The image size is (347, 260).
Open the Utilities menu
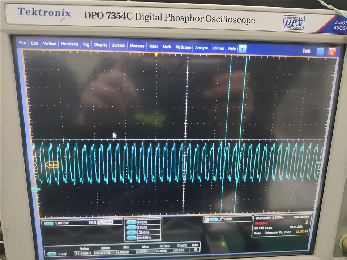218,48
